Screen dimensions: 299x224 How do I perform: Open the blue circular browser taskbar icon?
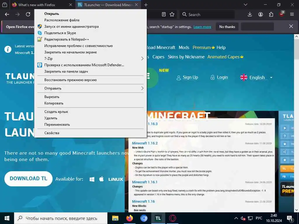[144, 218]
